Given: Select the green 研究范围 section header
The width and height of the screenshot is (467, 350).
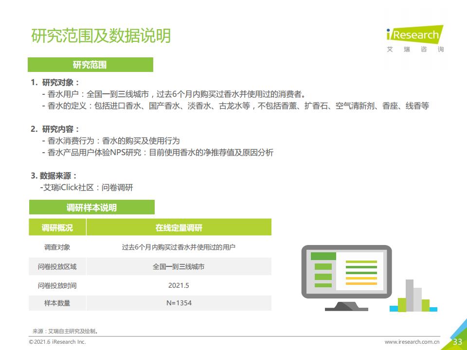Looking at the screenshot, I should pyautogui.click(x=90, y=65).
